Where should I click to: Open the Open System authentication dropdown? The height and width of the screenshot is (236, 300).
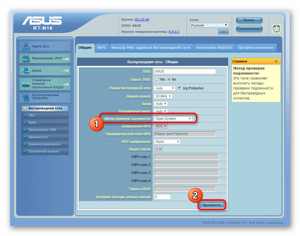(173, 118)
